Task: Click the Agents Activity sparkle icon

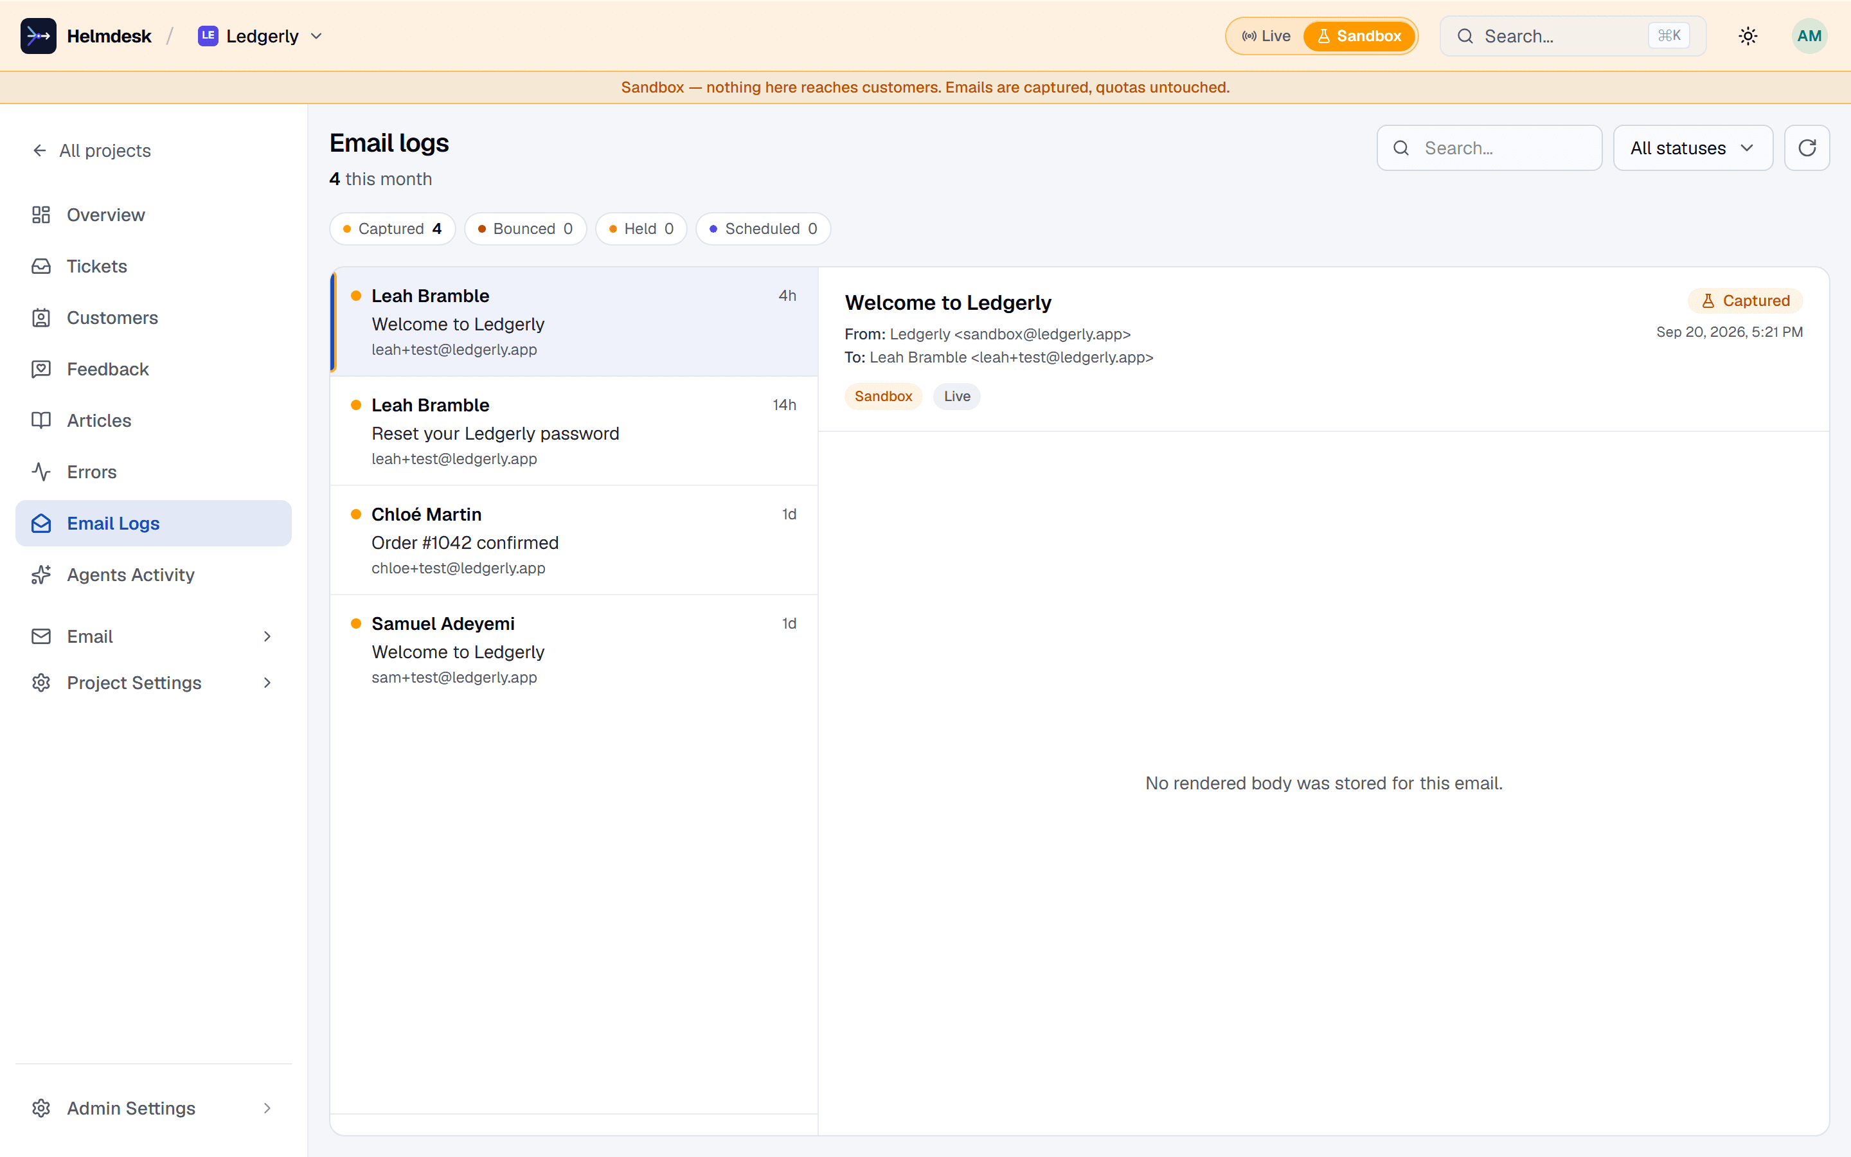Action: tap(41, 575)
